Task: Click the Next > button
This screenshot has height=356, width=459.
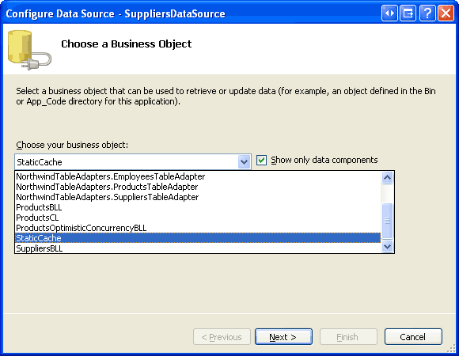Action: [283, 337]
